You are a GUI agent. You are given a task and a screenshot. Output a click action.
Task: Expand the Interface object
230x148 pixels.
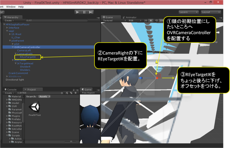pos(7,28)
